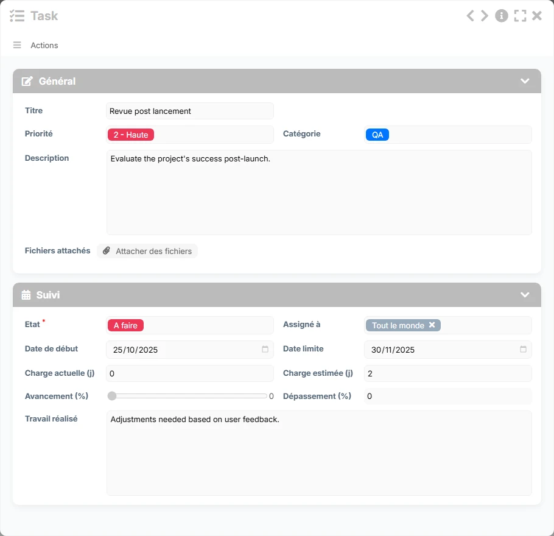Image resolution: width=554 pixels, height=536 pixels.
Task: Click the Dépassement (%) field
Action: (447, 396)
